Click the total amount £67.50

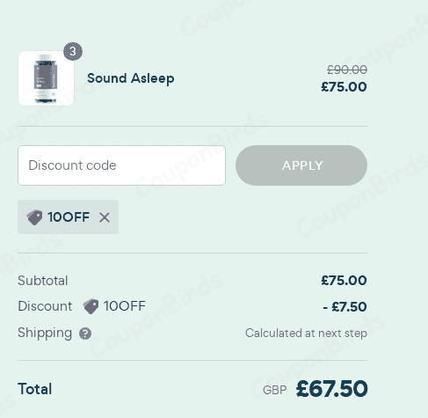point(332,389)
